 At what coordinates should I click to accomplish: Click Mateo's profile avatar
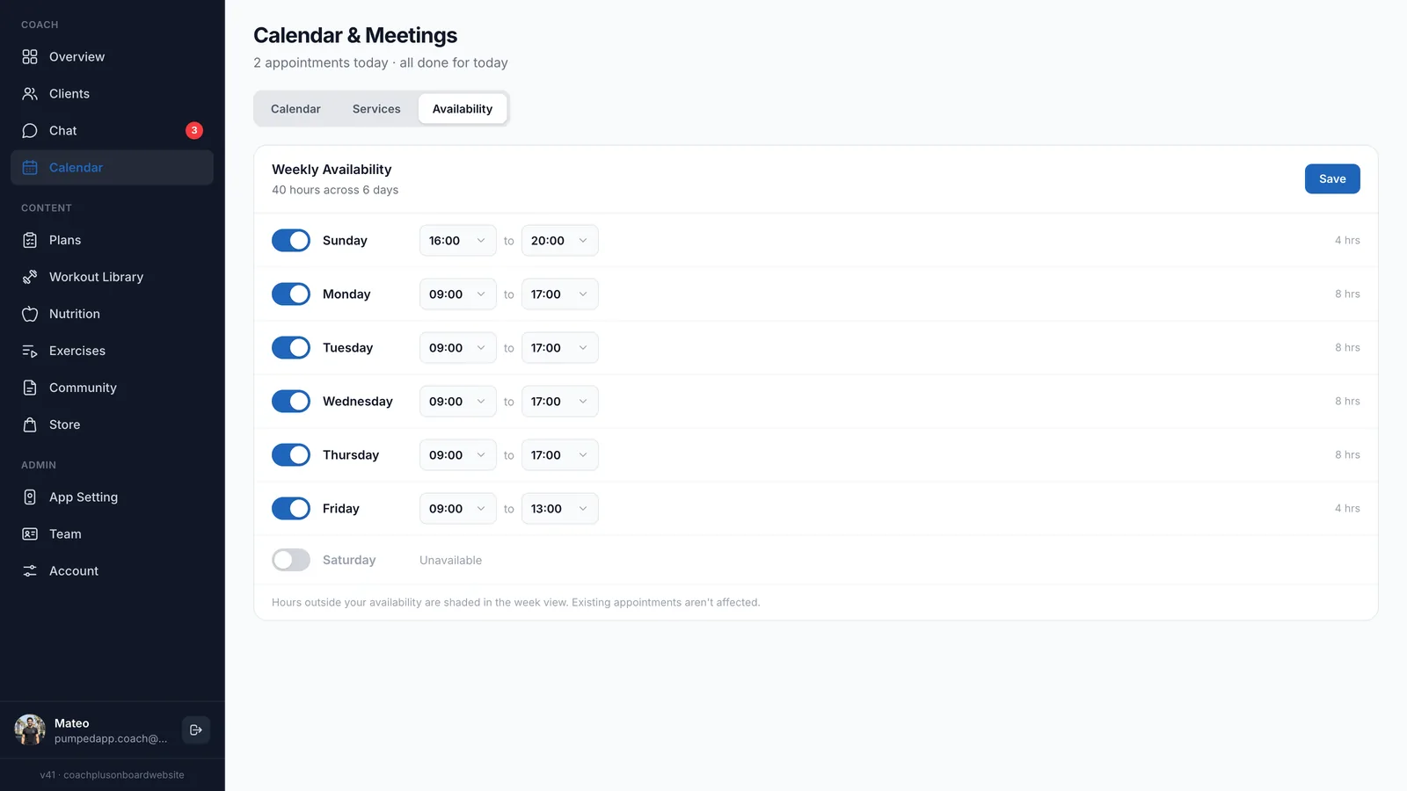tap(30, 730)
